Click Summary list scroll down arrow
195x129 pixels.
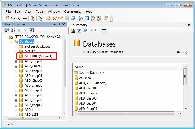coord(186,109)
